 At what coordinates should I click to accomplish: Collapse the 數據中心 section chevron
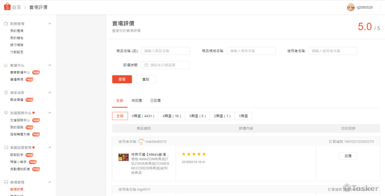click(x=50, y=65)
